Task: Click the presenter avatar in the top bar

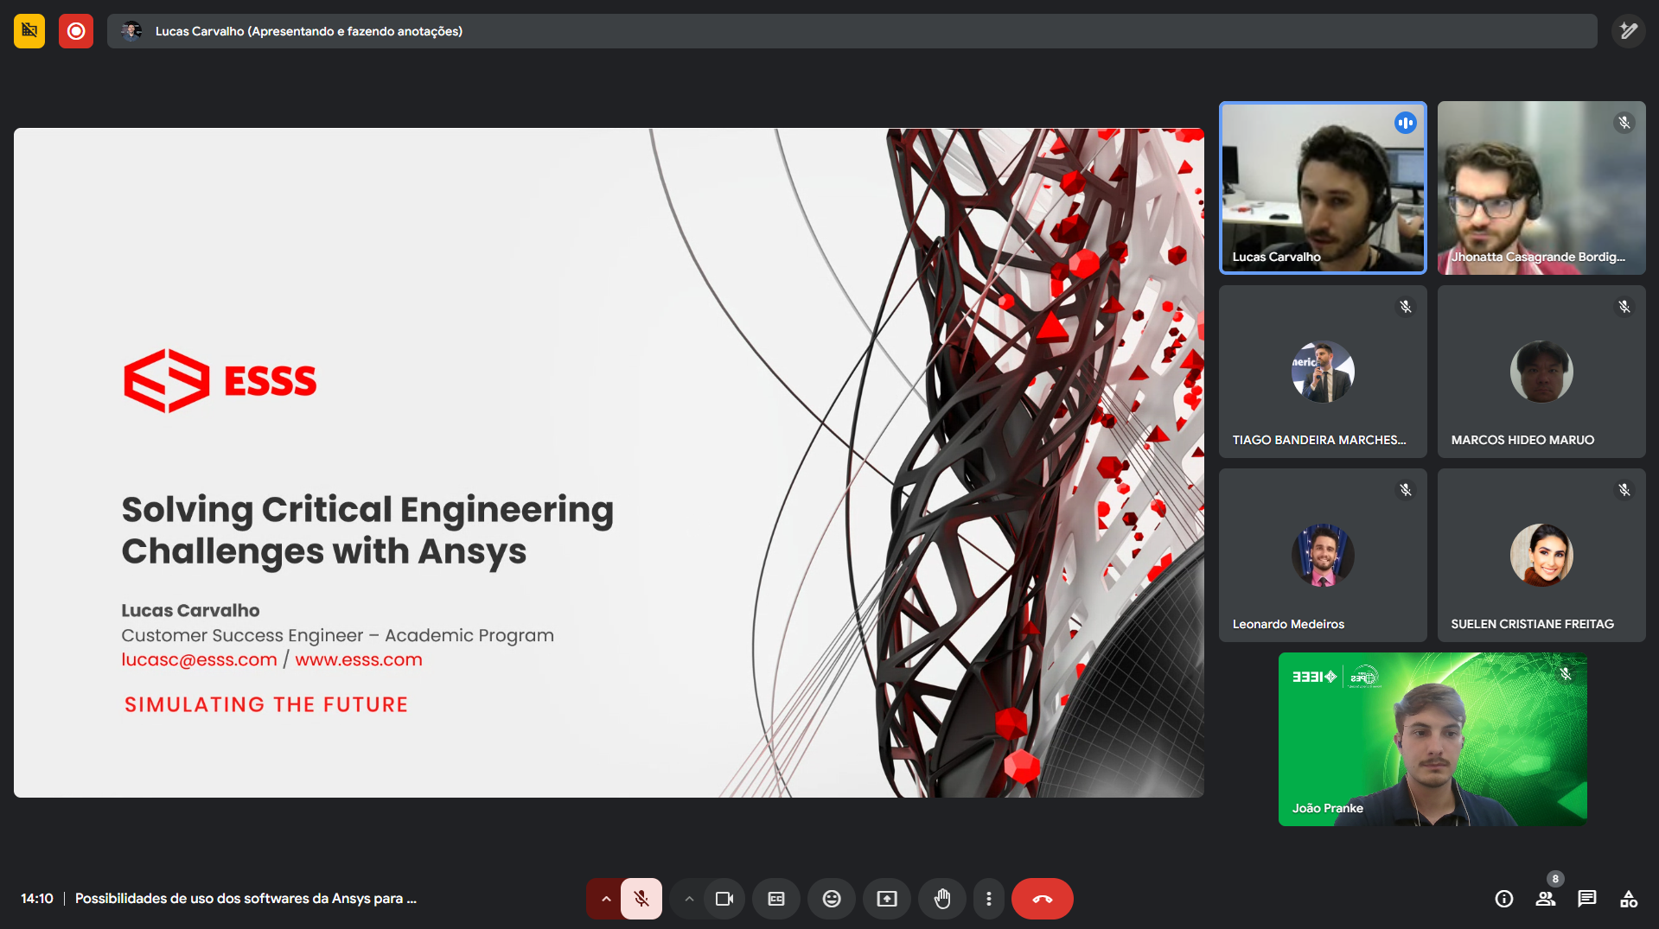Action: tap(131, 31)
